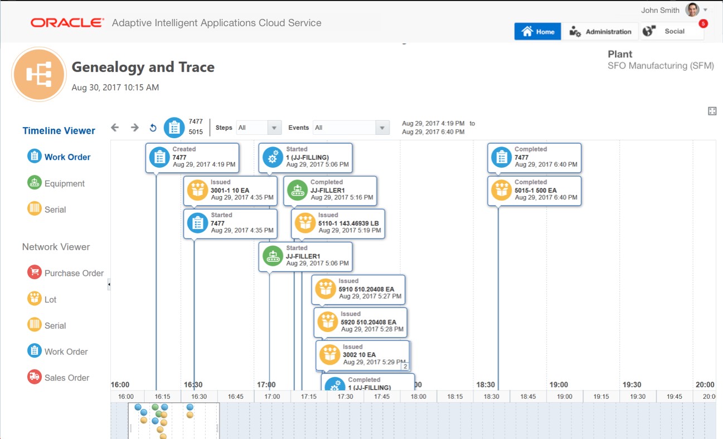
Task: Toggle fullscreen with the expand icon
Action: [712, 111]
